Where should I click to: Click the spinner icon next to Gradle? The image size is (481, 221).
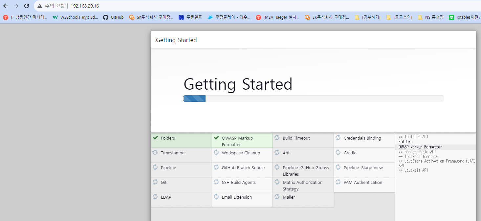click(338, 152)
